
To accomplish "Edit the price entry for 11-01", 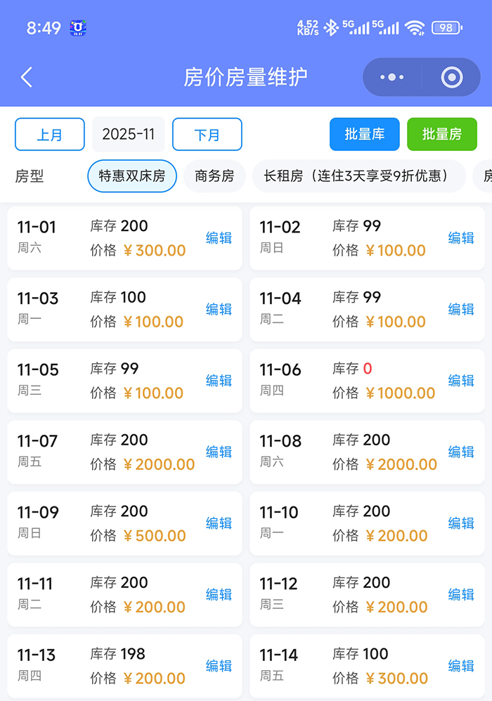I will click(x=219, y=239).
